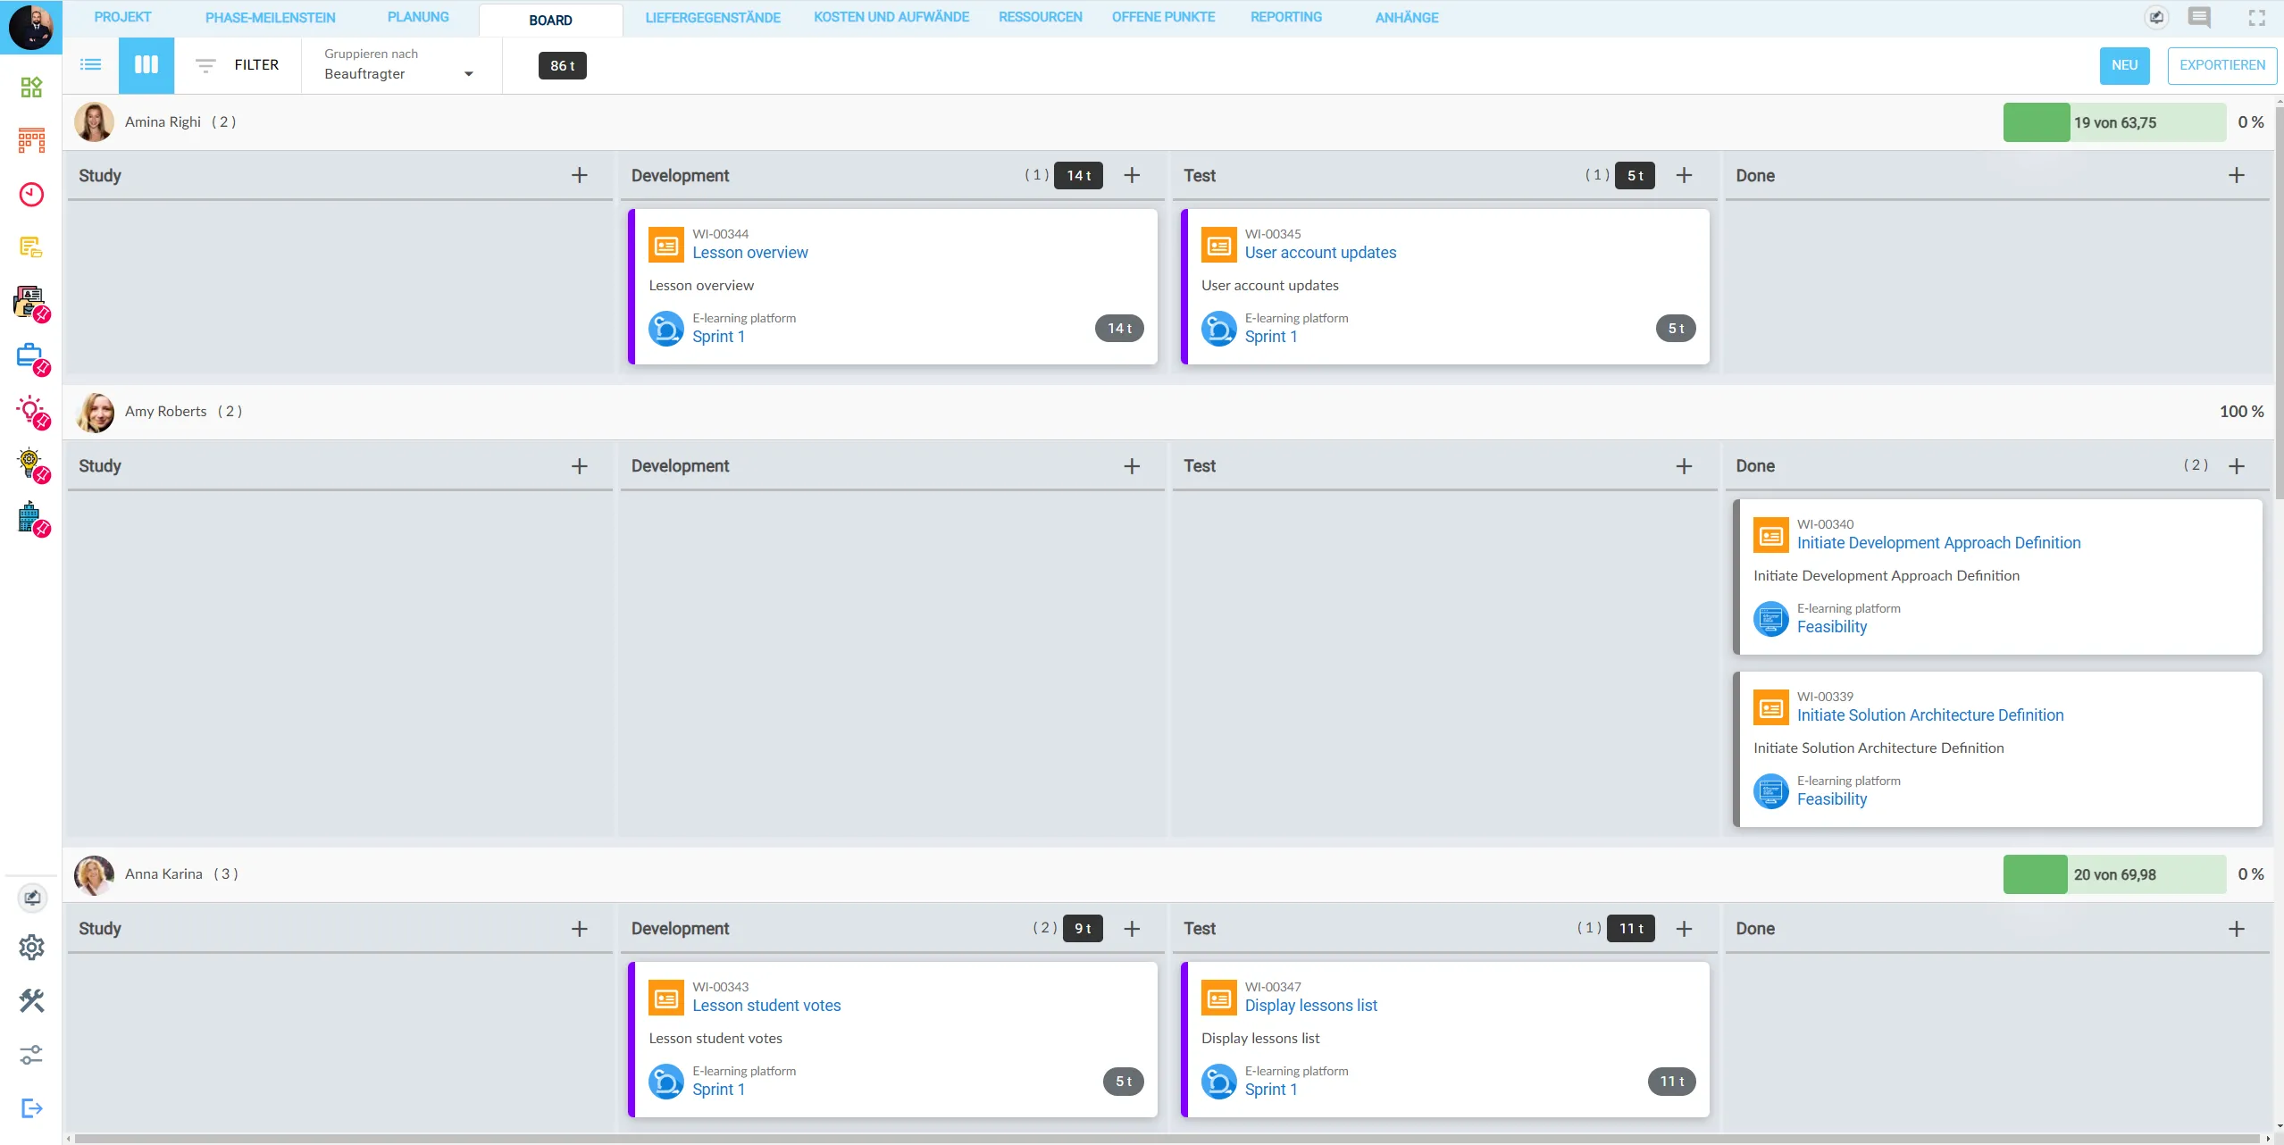Toggle the board column view
Screen dimensions: 2284x1145
pyautogui.click(x=146, y=64)
